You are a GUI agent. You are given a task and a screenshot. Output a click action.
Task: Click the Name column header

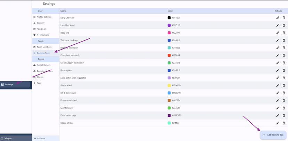pyautogui.click(x=63, y=11)
